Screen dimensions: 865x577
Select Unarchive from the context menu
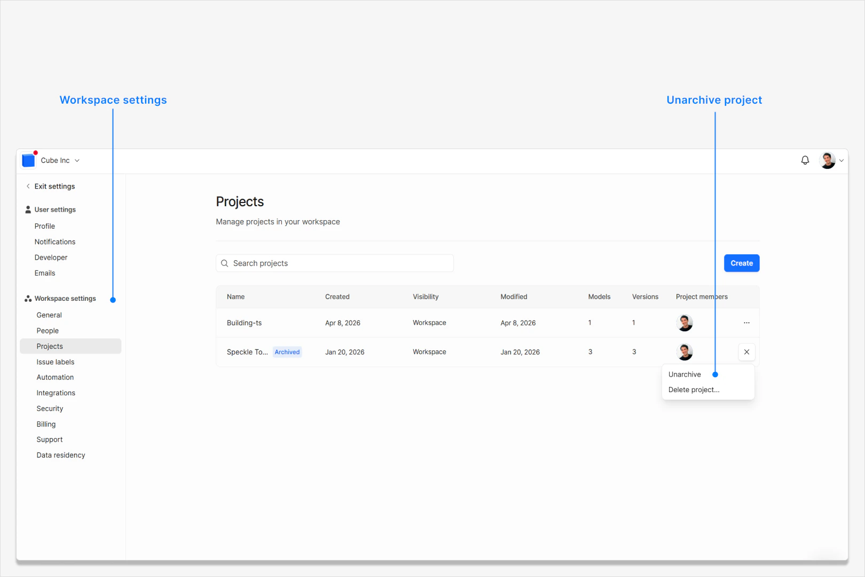[x=684, y=374]
